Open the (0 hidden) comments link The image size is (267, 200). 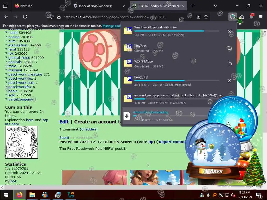pyautogui.click(x=89, y=129)
